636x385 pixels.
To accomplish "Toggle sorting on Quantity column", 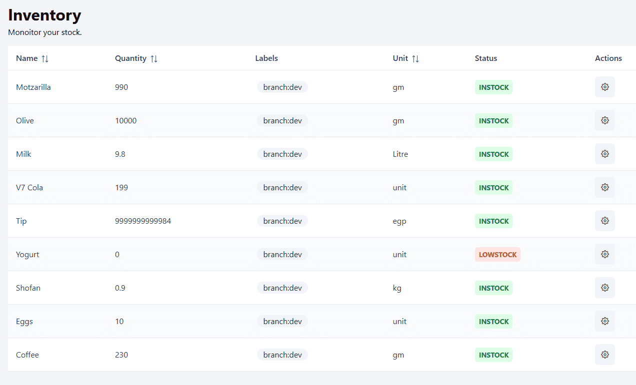I will tap(154, 58).
